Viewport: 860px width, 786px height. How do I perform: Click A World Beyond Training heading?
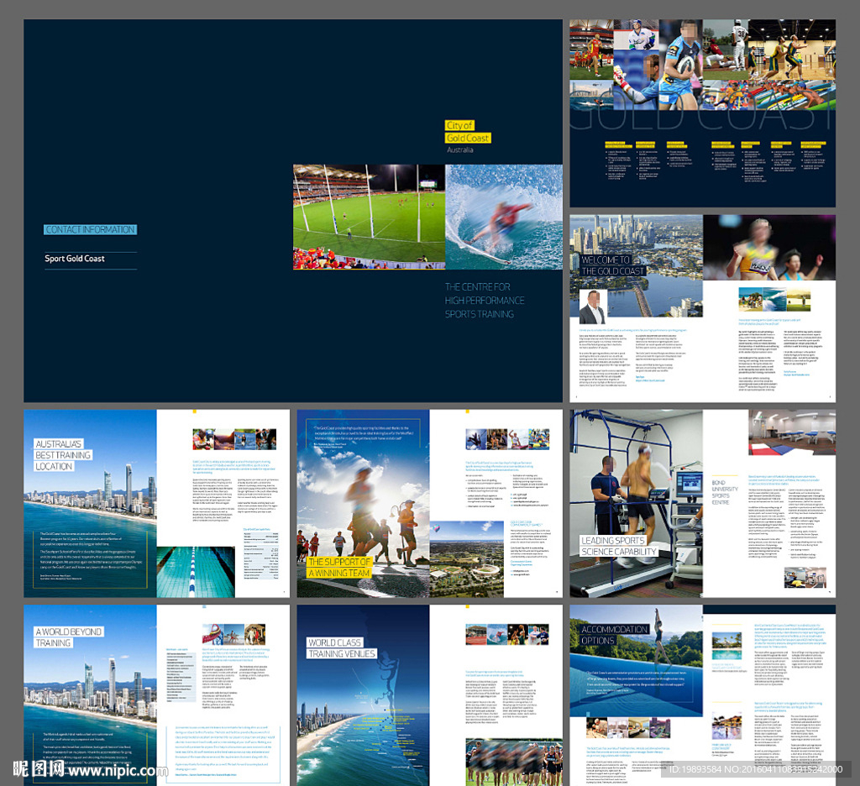(x=69, y=637)
